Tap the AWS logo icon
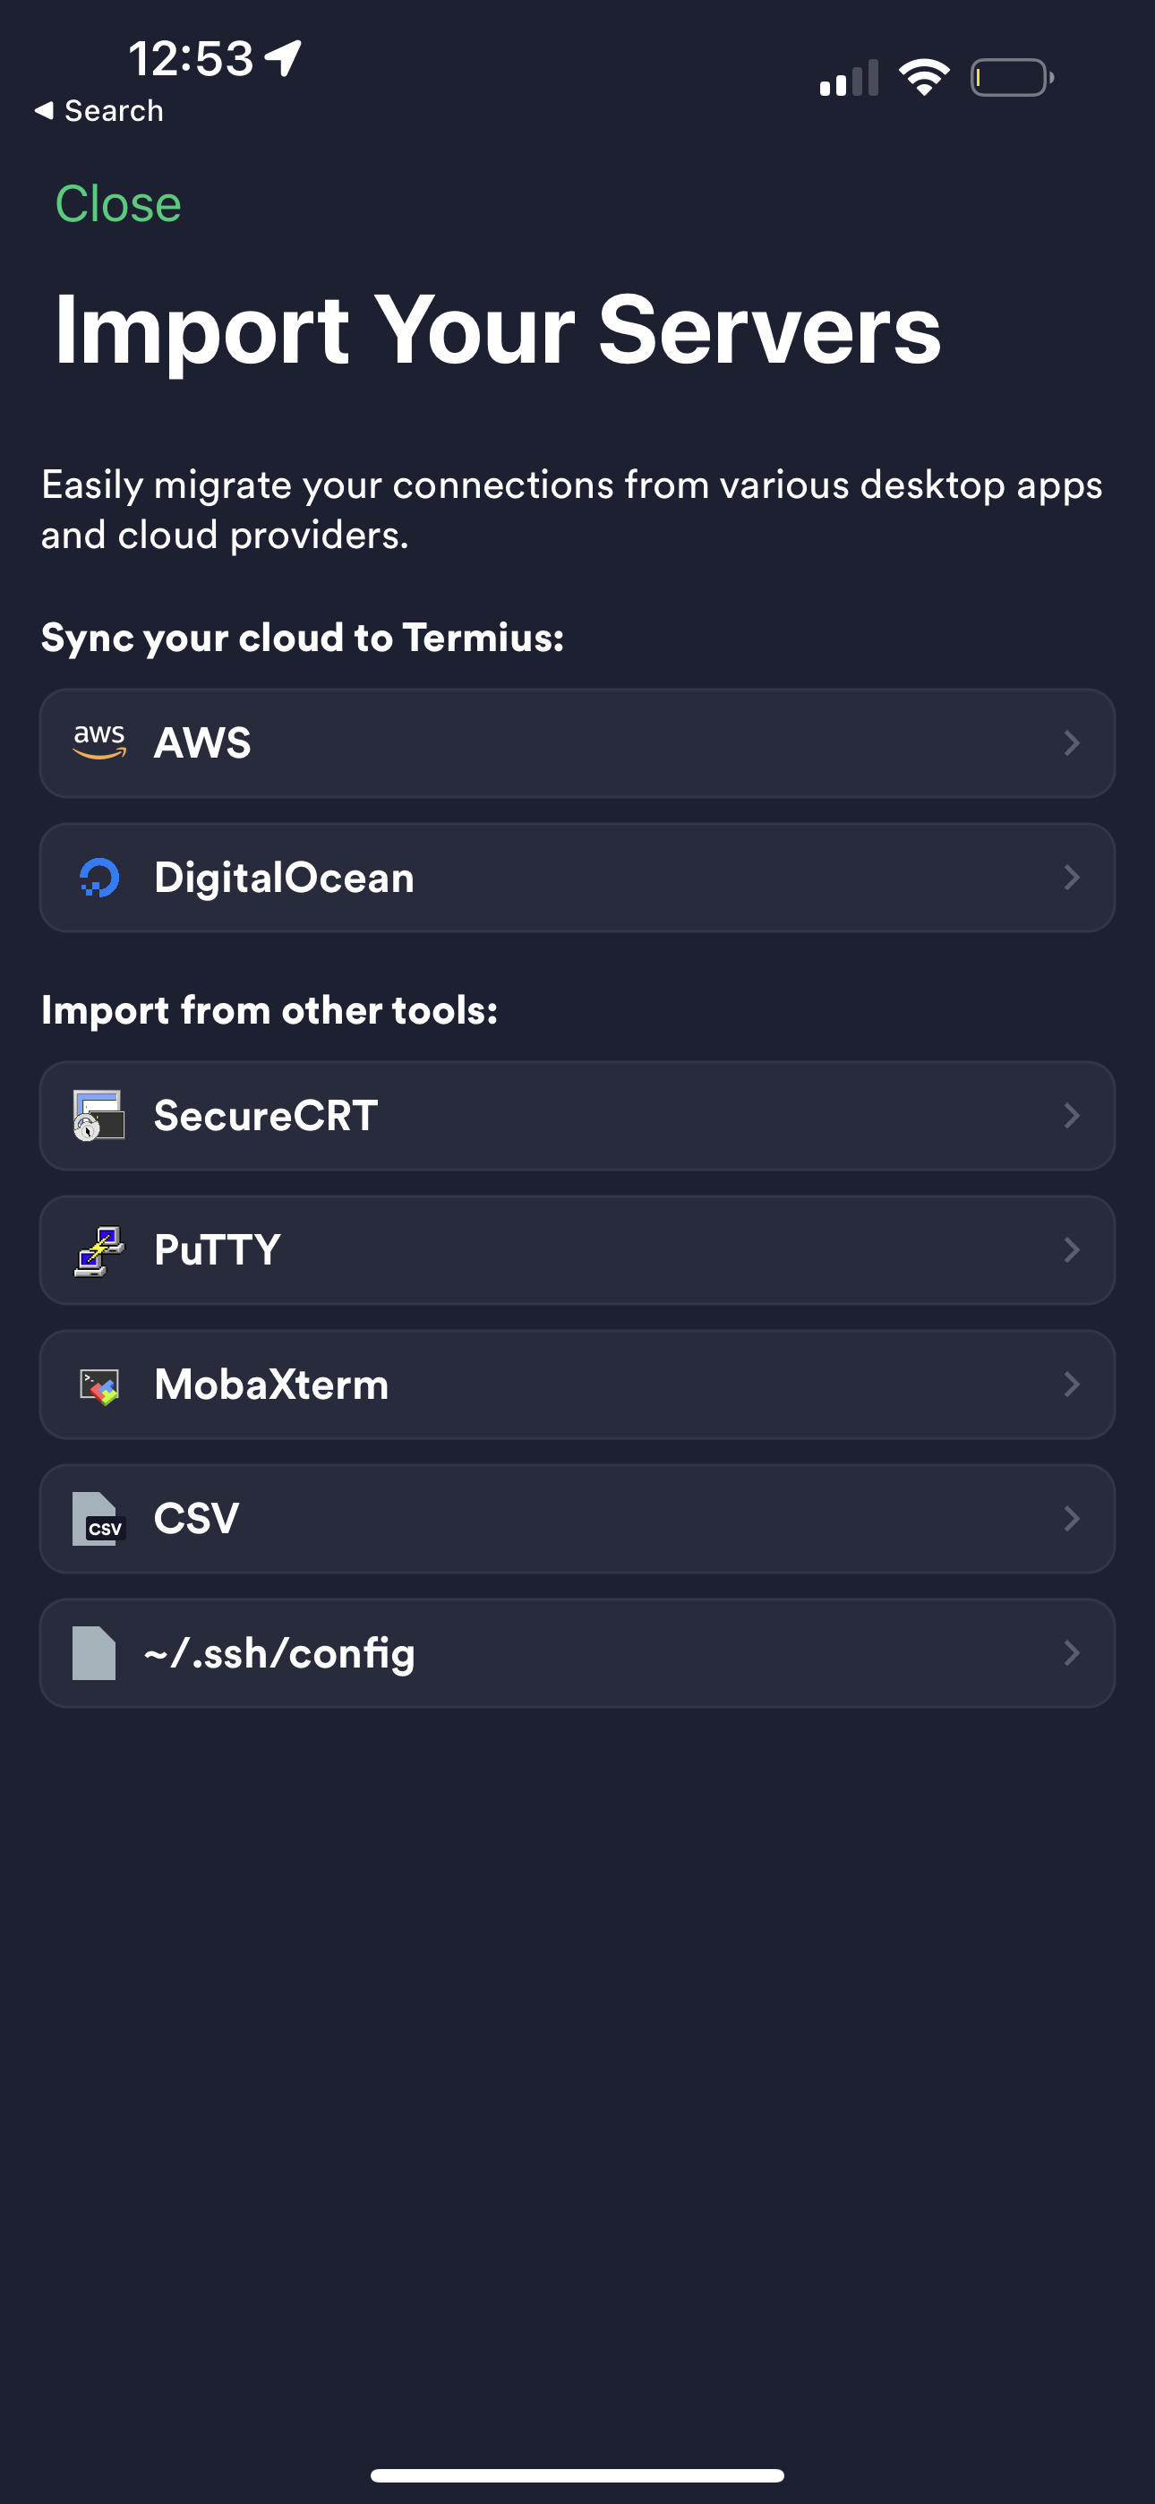Image resolution: width=1155 pixels, height=2504 pixels. [99, 742]
